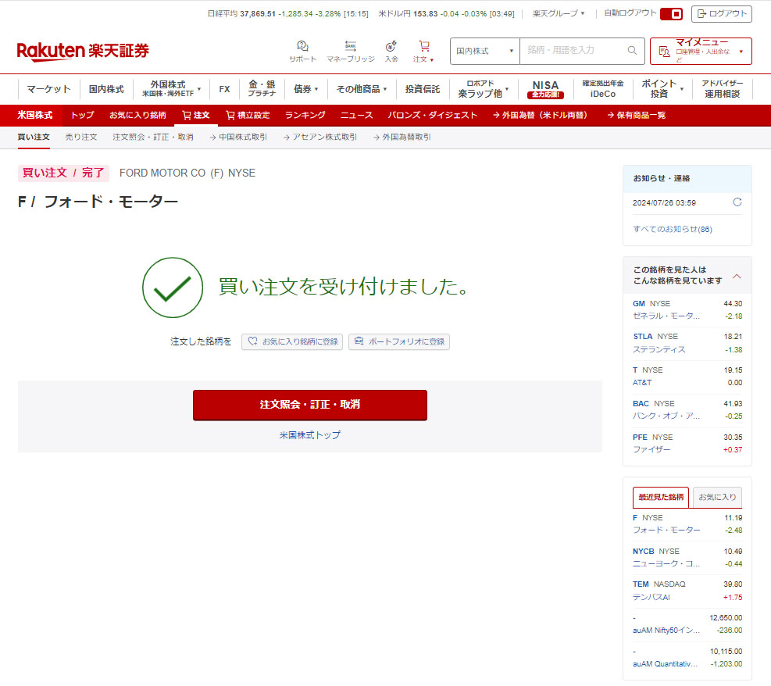Click the Support chat icon
Image resolution: width=771 pixels, height=686 pixels.
[x=302, y=47]
